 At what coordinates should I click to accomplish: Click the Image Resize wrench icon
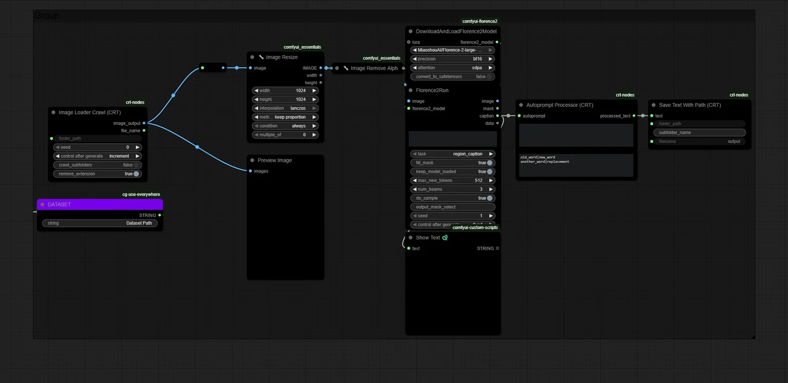point(261,57)
